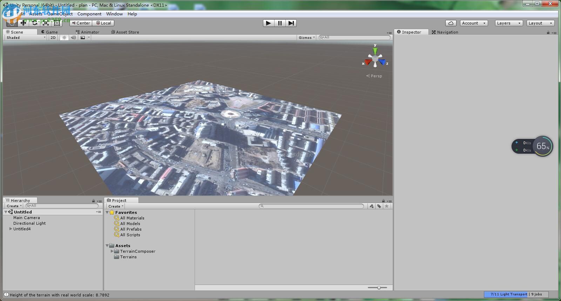
Task: Select the Move tool in toolbar
Action: coord(23,23)
